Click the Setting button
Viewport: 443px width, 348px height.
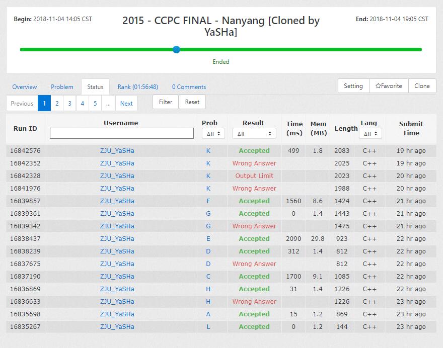point(353,86)
